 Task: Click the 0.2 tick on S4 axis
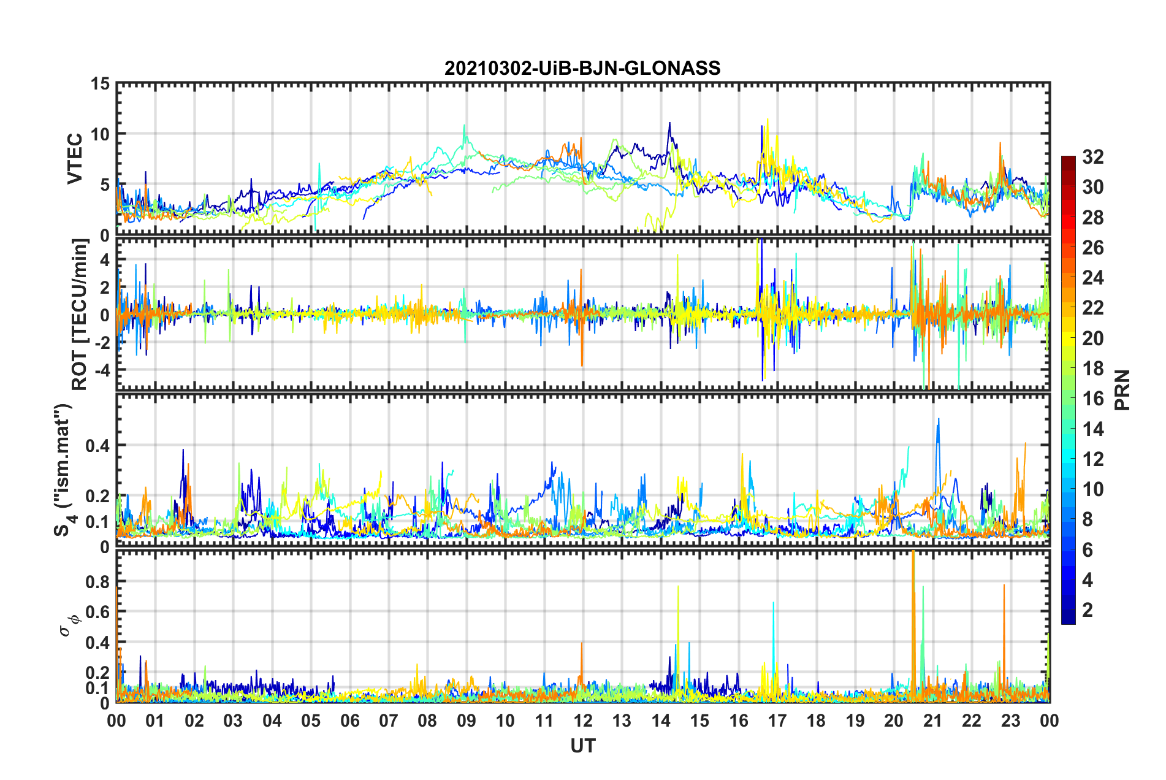(97, 497)
